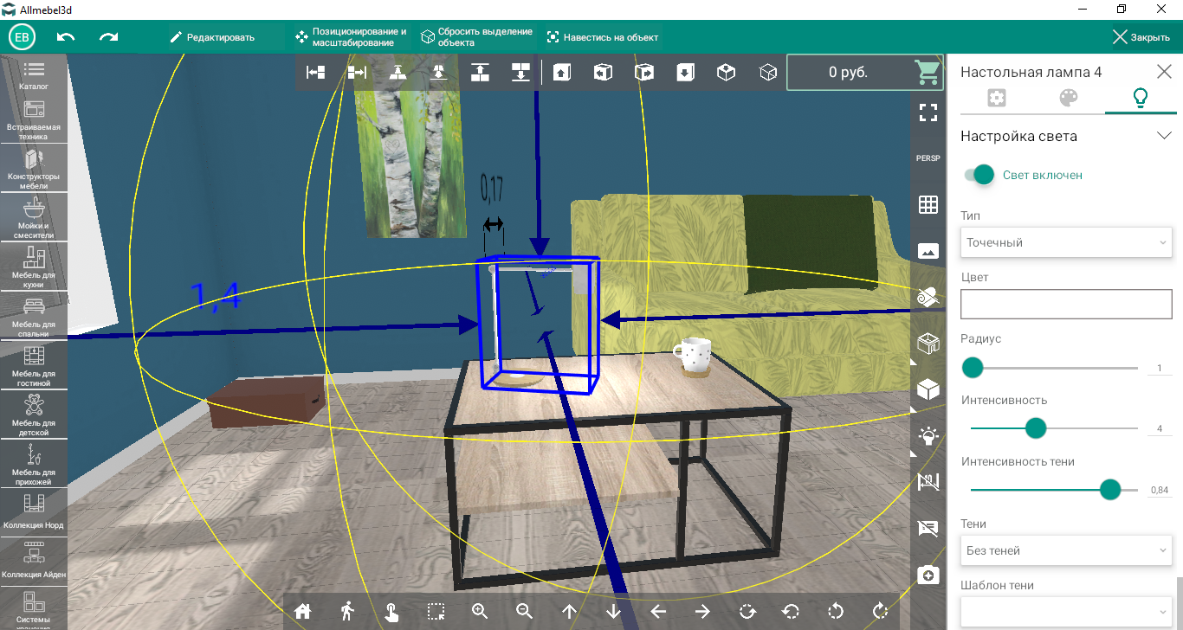Open the background image icon

[x=928, y=251]
